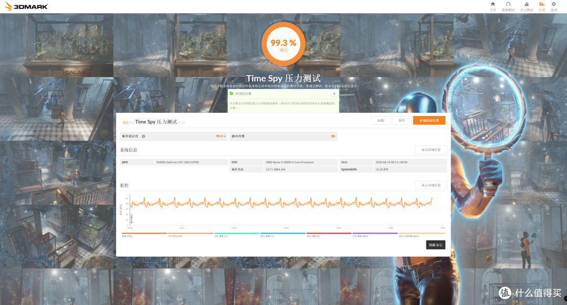The image size is (567, 305).
Task: Click the info icon beside 帧率稳定度
Action: tap(143, 136)
